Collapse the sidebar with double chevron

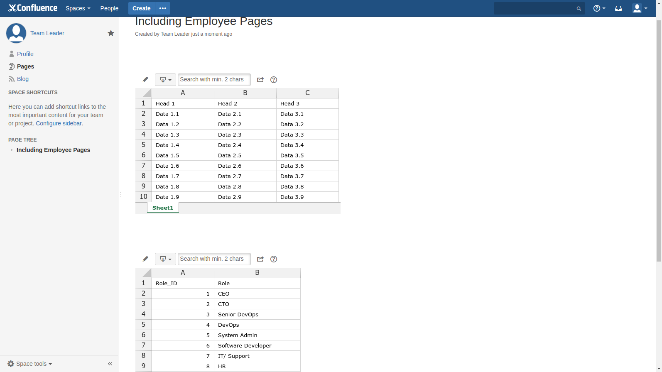(x=110, y=364)
